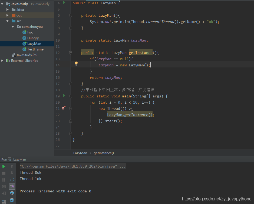This screenshot has width=254, height=204.
Task: Click the JavaStudy.iml file icon
Action: (14, 55)
